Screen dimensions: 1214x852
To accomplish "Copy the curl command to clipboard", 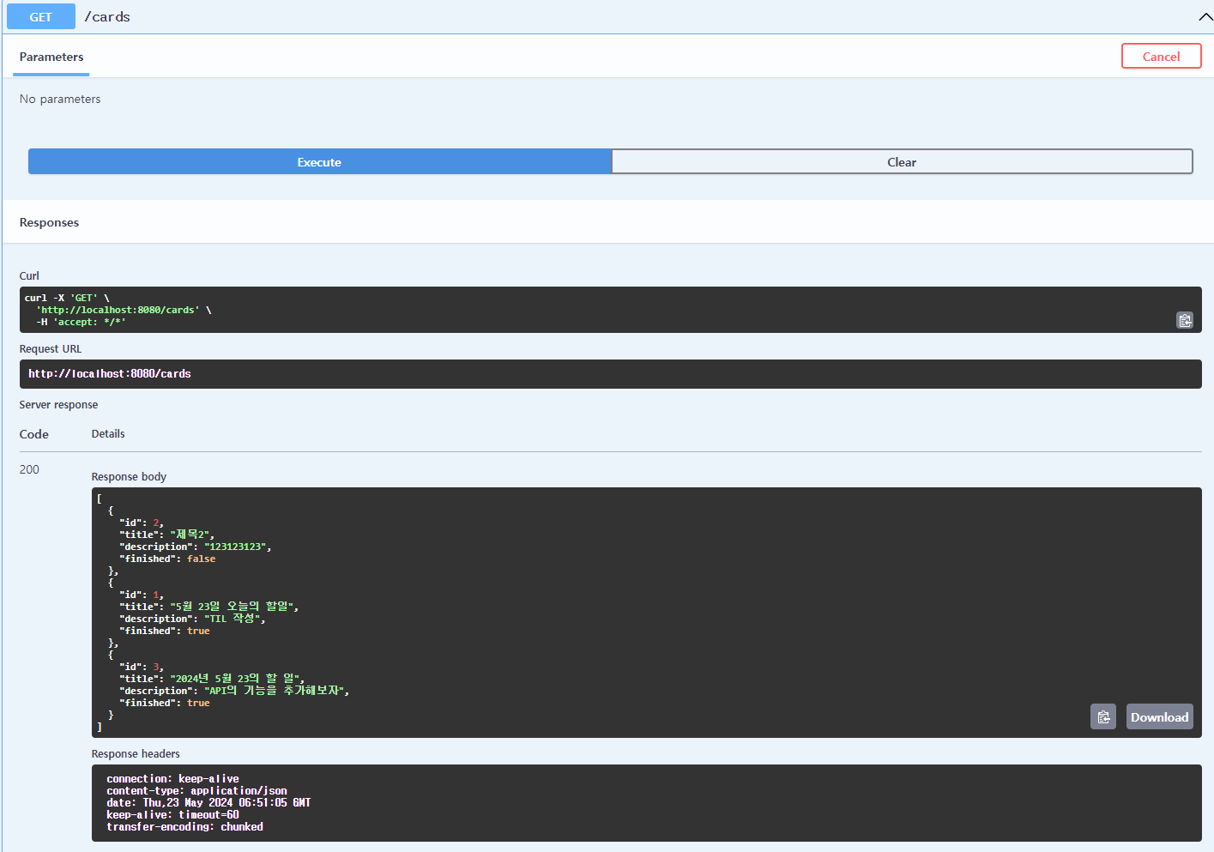I will click(1185, 320).
